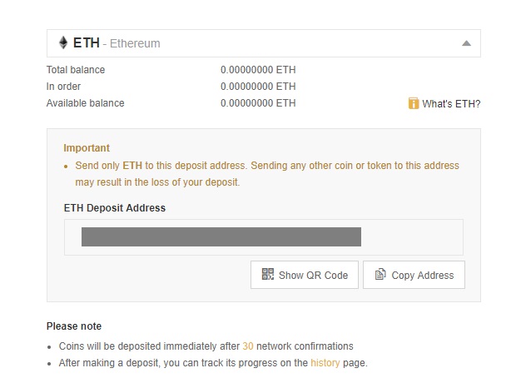The width and height of the screenshot is (526, 383).
Task: Click the 30 network confirmations number
Action: [x=248, y=346]
